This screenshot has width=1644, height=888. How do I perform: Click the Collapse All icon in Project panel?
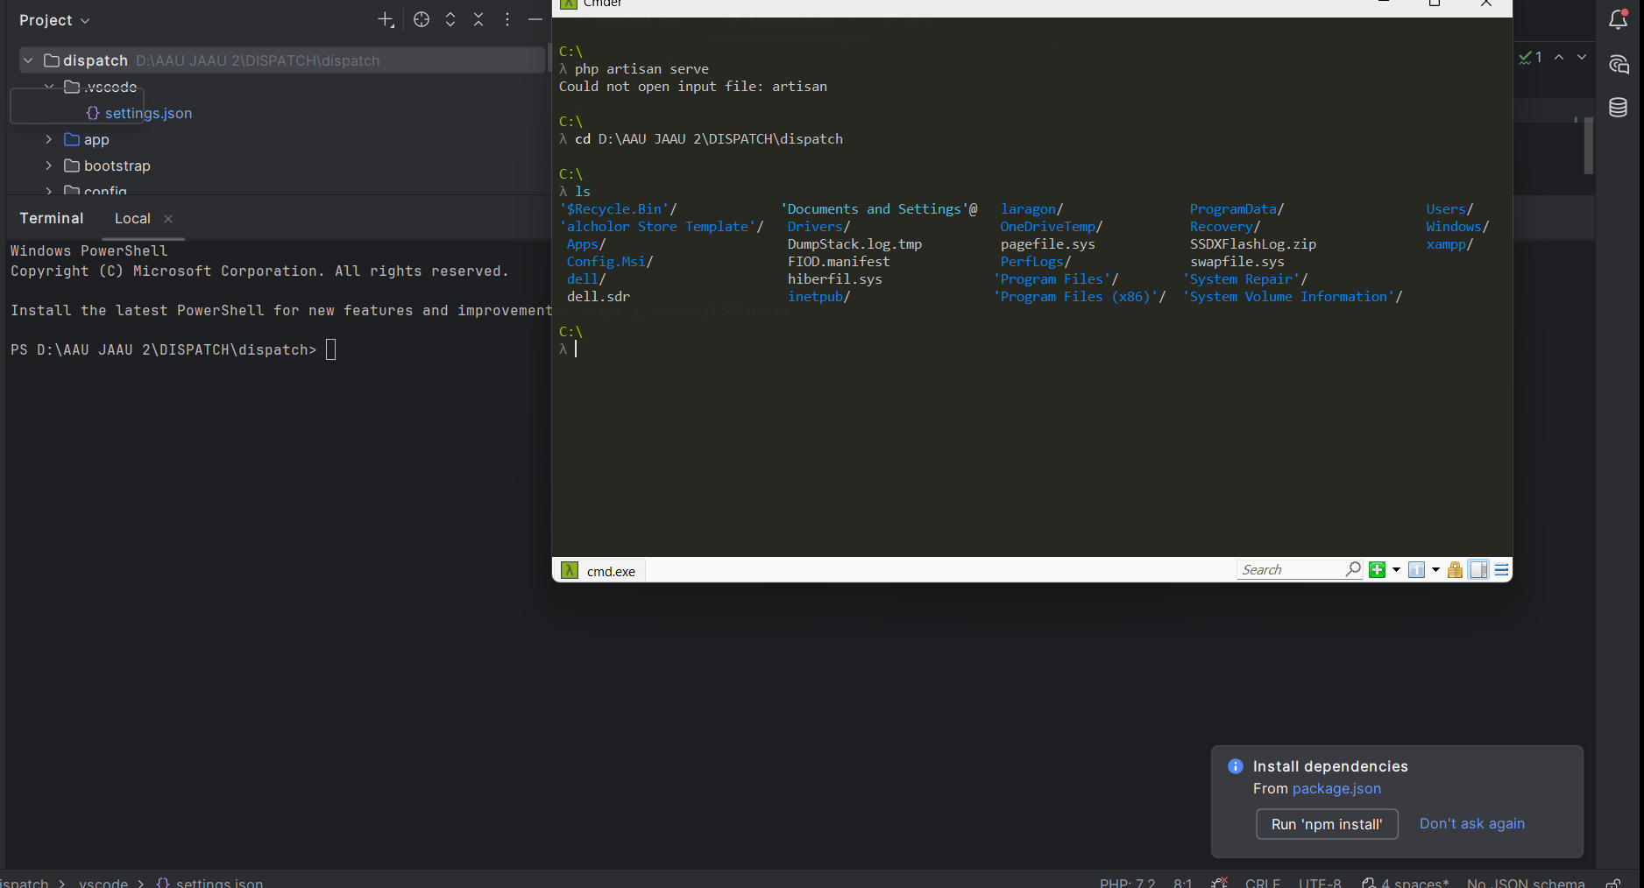[478, 20]
